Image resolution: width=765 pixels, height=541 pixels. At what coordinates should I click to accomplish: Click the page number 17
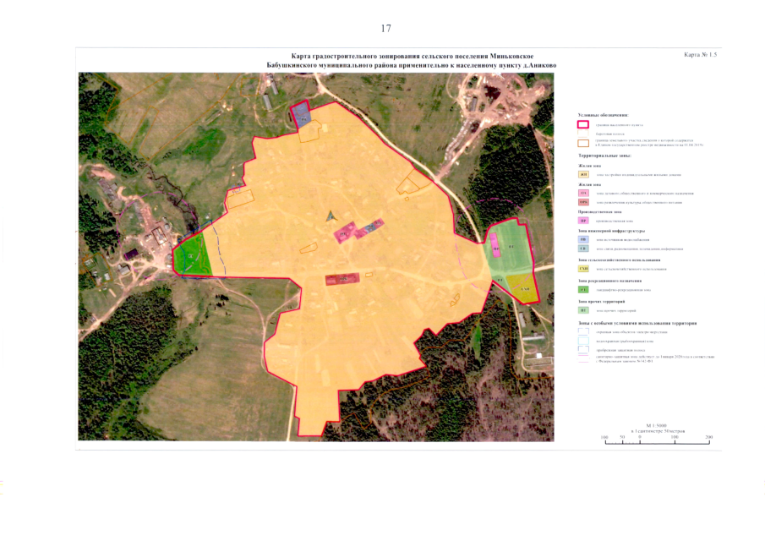click(x=386, y=29)
